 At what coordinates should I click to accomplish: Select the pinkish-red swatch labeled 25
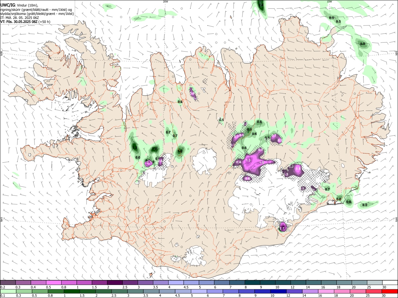pyautogui.click(x=373, y=291)
